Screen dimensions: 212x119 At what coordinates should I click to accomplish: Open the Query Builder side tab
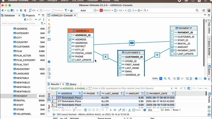[x=209, y=47]
